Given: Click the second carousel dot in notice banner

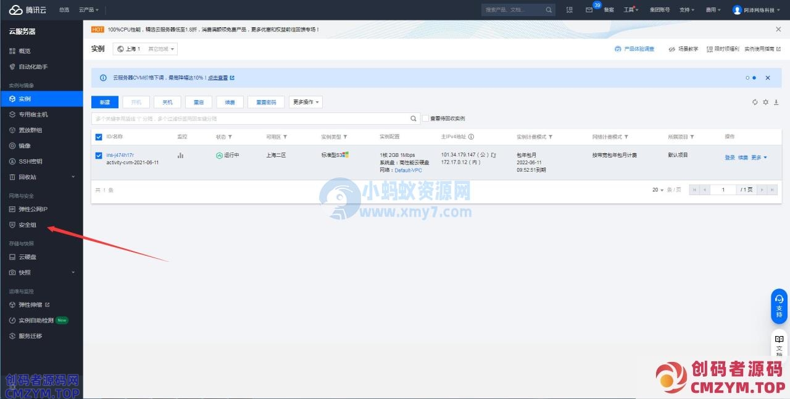Looking at the screenshot, I should (x=754, y=78).
